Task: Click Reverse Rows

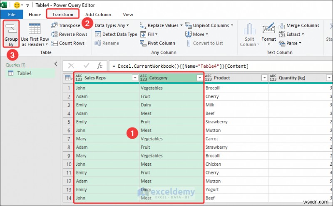Action: [x=69, y=34]
